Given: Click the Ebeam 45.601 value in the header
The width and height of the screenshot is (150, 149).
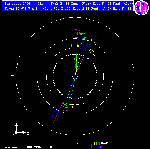Looking at the screenshot, I should [15, 9].
